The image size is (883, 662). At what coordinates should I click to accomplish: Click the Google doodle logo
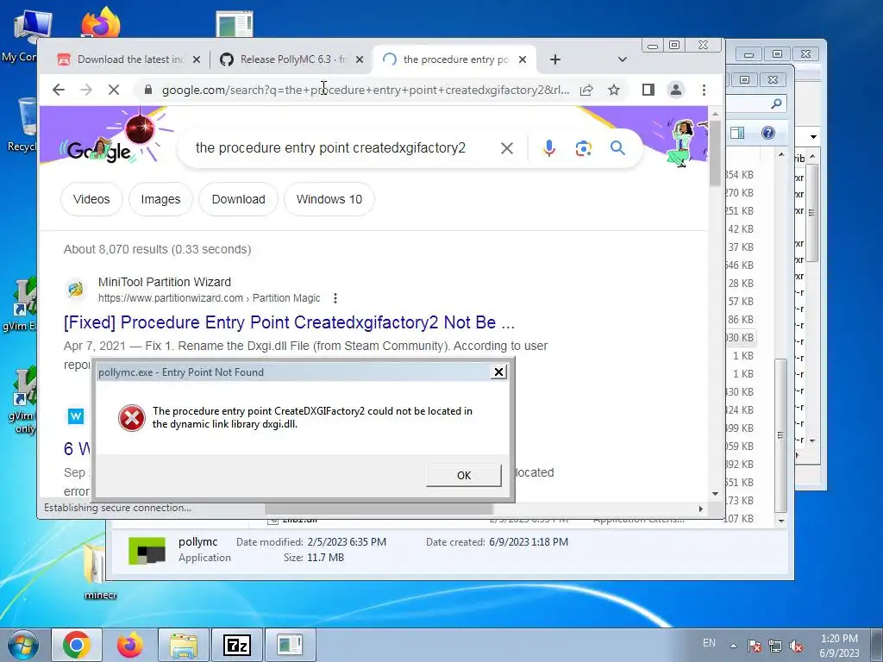[98, 150]
